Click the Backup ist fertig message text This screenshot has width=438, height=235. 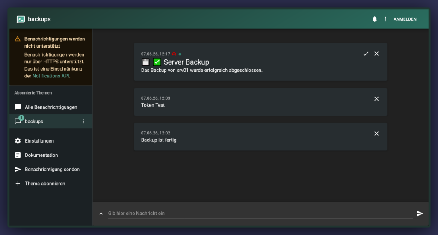(x=159, y=140)
